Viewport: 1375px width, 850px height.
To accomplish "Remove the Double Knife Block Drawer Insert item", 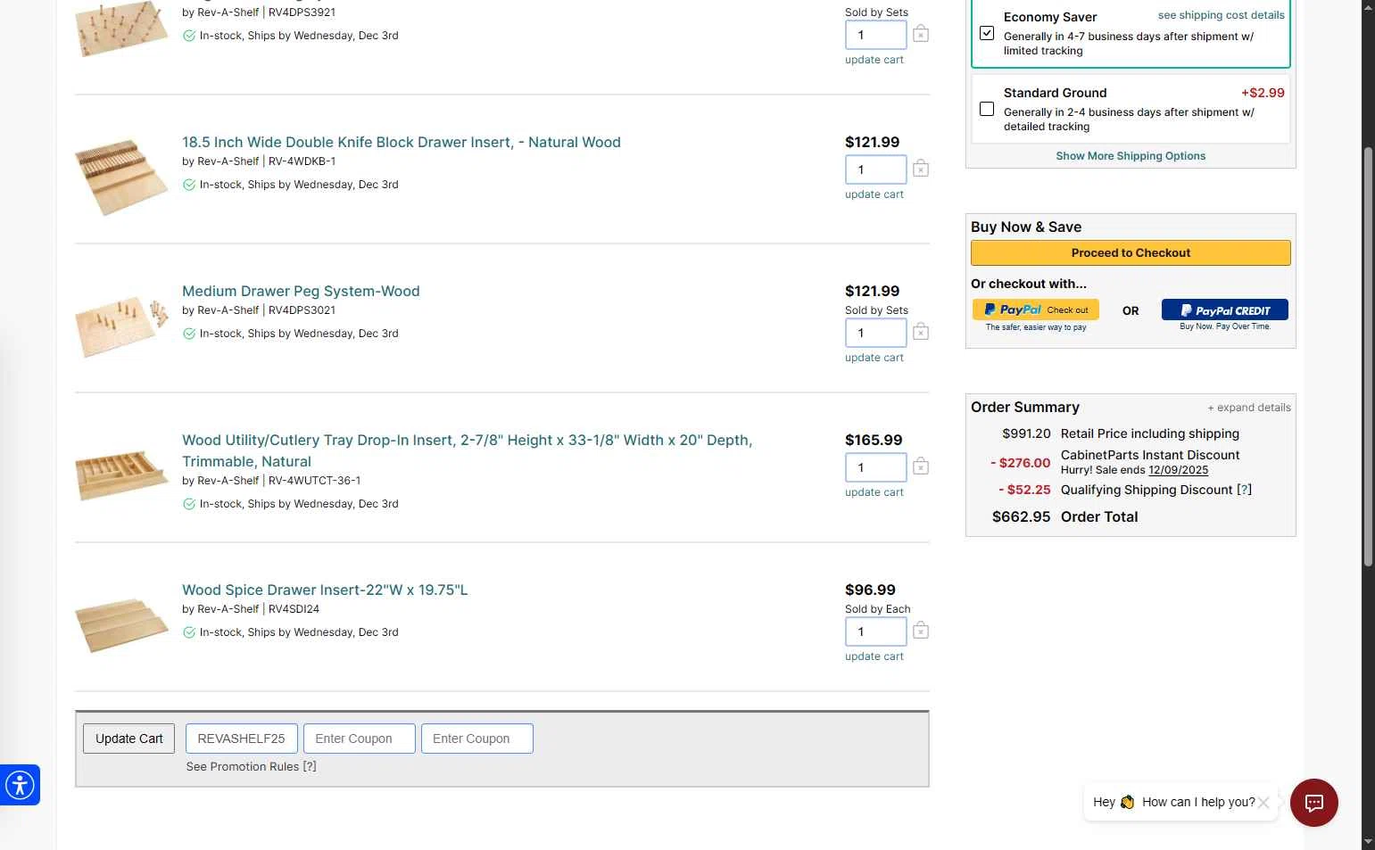I will click(921, 169).
